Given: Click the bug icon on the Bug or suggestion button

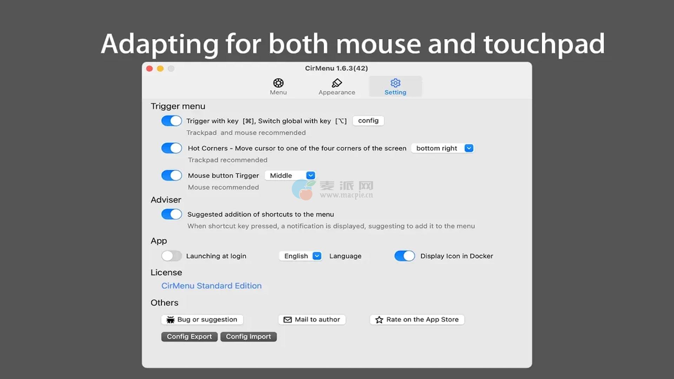Looking at the screenshot, I should 171,320.
